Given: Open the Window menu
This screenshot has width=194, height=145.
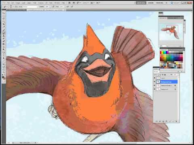Looking at the screenshot, I should click(x=57, y=3).
